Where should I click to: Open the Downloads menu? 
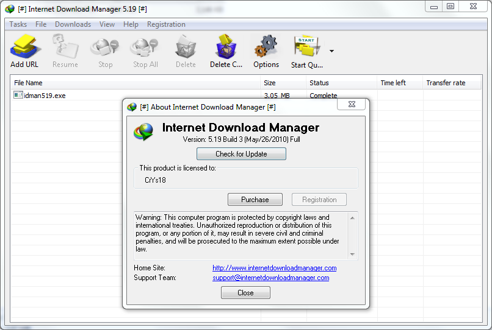73,24
